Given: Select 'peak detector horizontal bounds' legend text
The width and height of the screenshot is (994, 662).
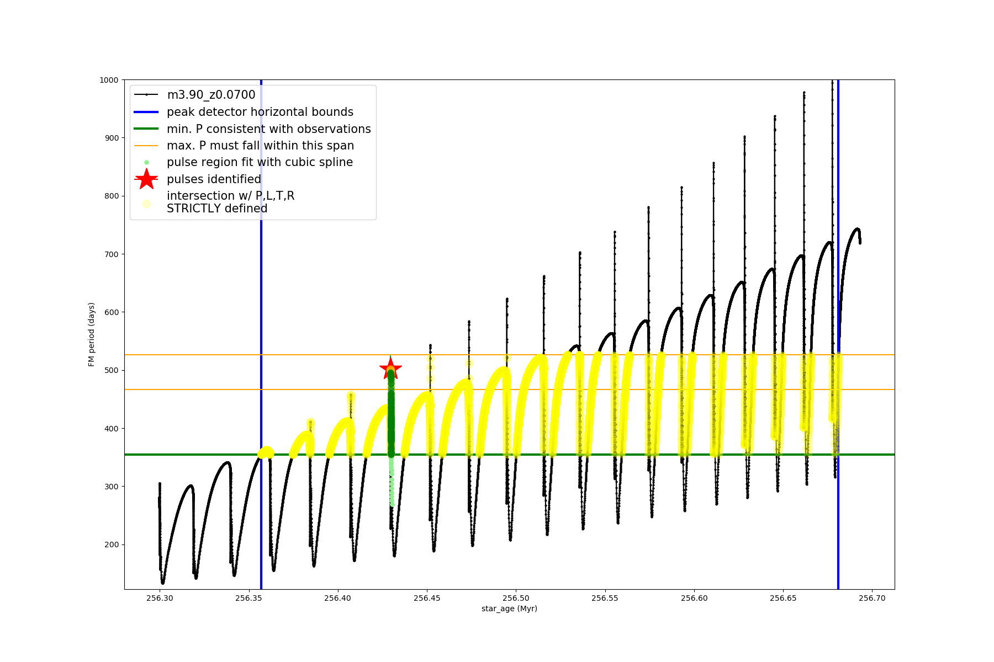Looking at the screenshot, I should pos(260,112).
